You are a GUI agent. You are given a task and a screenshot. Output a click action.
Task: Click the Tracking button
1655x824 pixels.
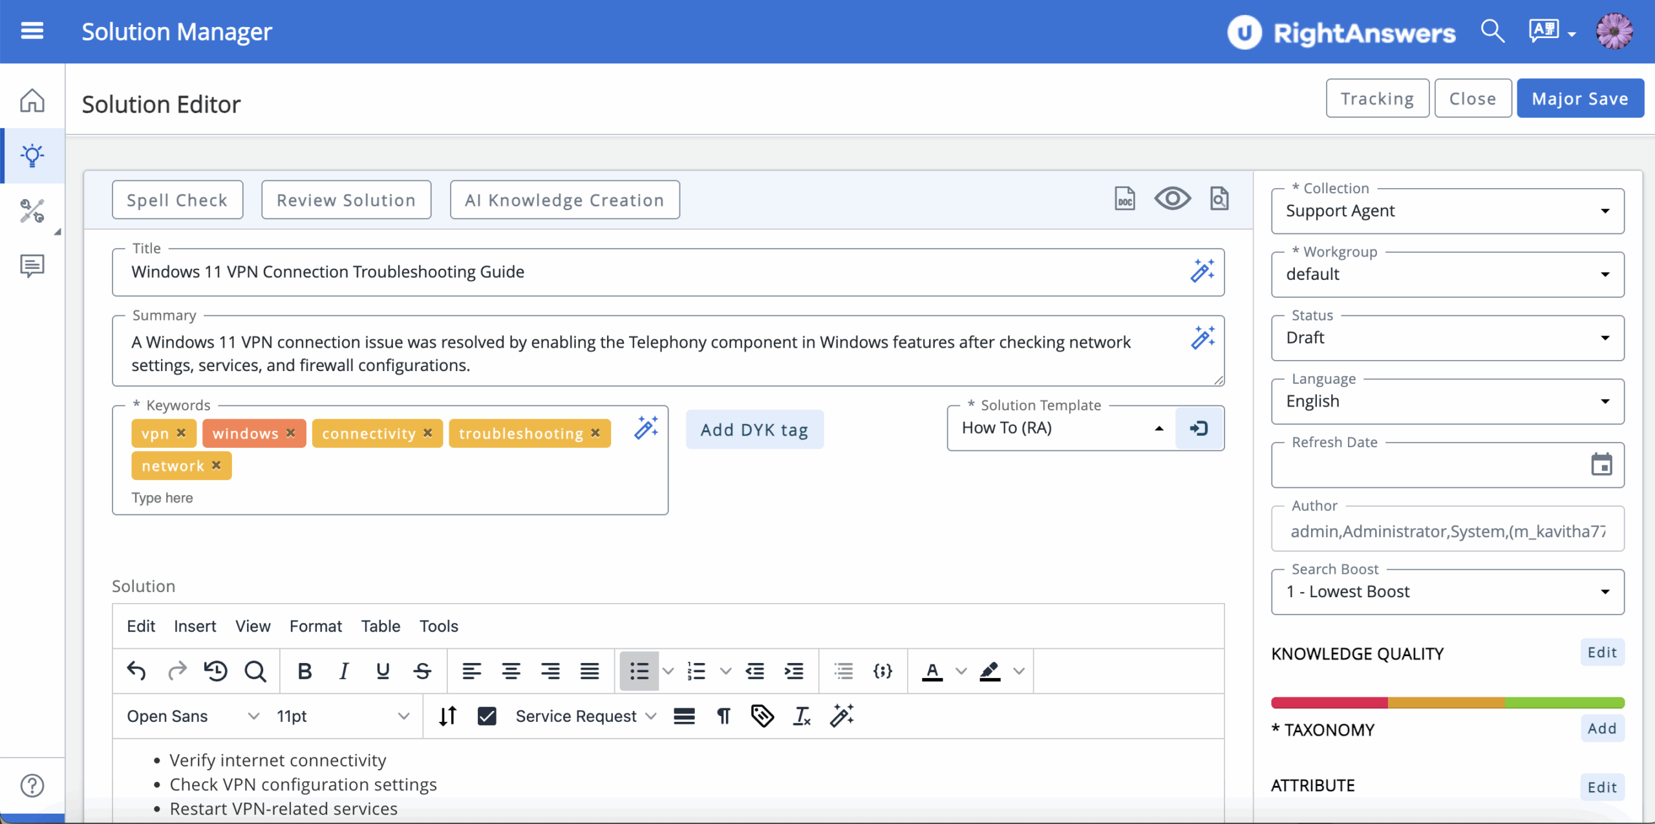click(x=1377, y=98)
